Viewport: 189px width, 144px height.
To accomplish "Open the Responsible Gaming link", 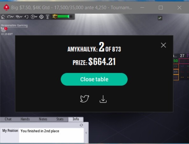I will pyautogui.click(x=14, y=25).
